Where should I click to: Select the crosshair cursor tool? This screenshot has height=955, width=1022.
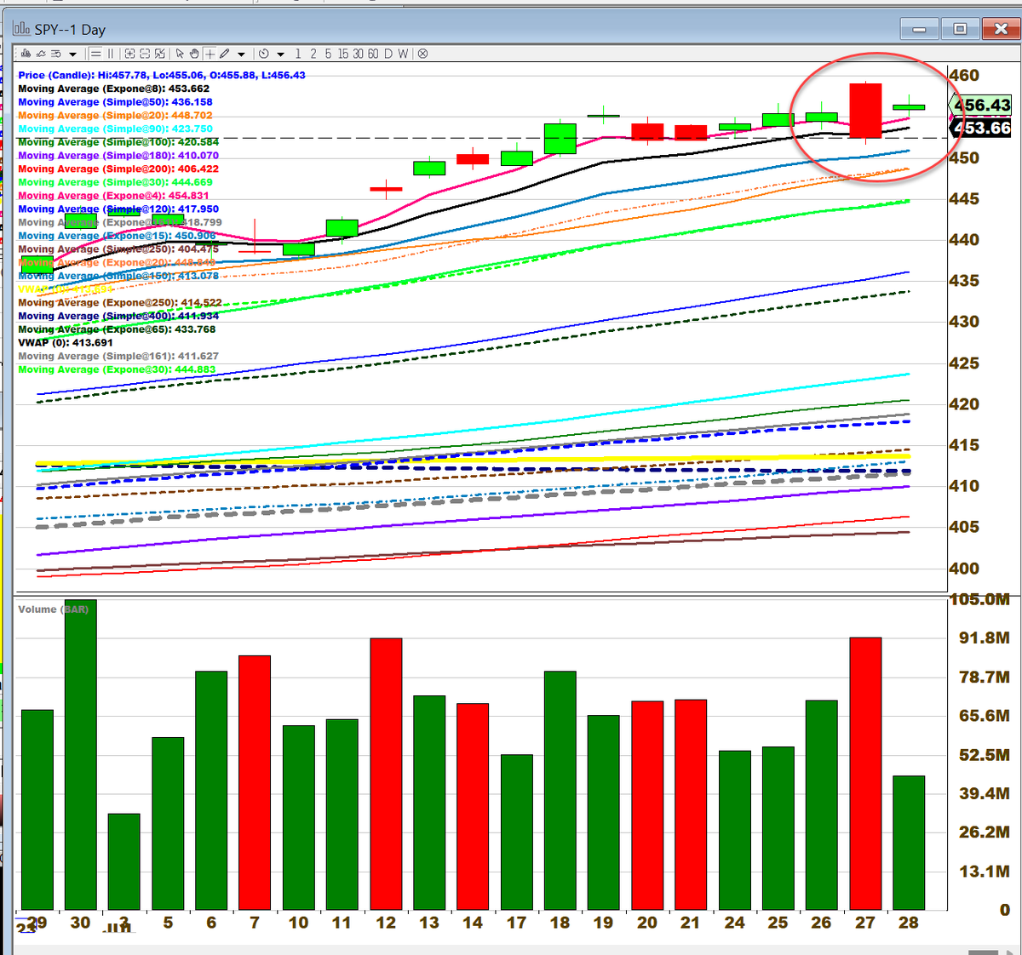tap(210, 54)
